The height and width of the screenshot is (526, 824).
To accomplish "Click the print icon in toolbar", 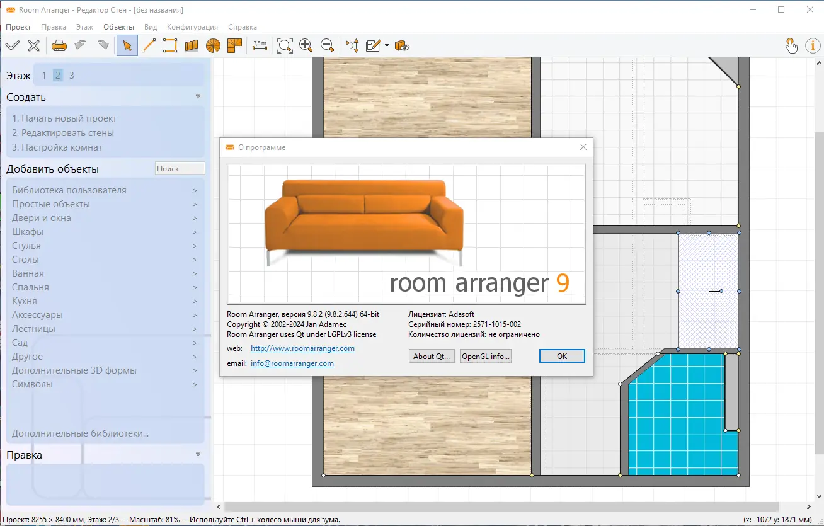I will (x=59, y=45).
